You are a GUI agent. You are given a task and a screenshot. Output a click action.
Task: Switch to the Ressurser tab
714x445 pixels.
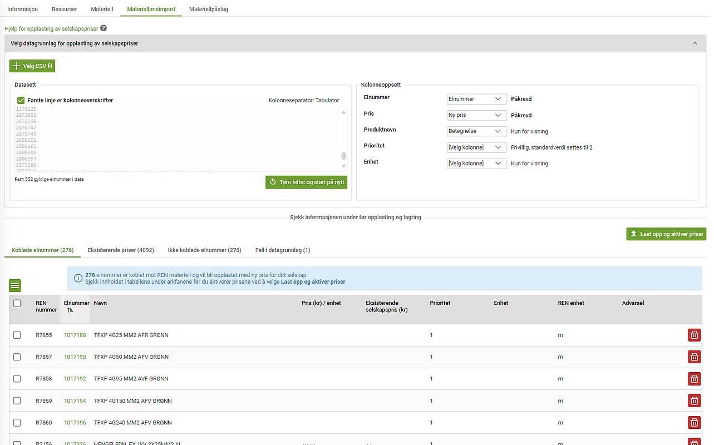(65, 9)
